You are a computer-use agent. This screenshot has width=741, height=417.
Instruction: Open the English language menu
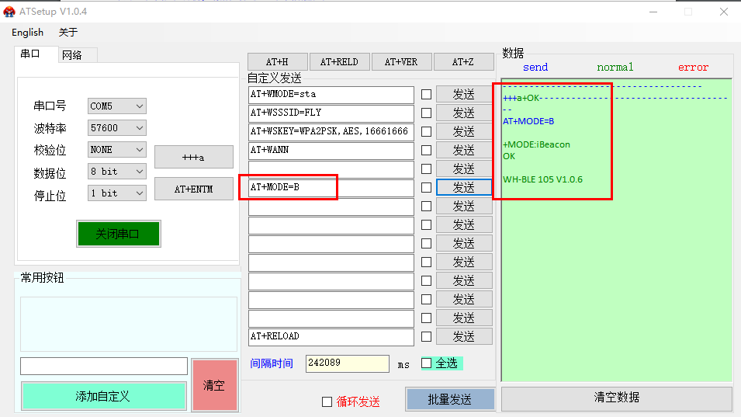pos(27,33)
